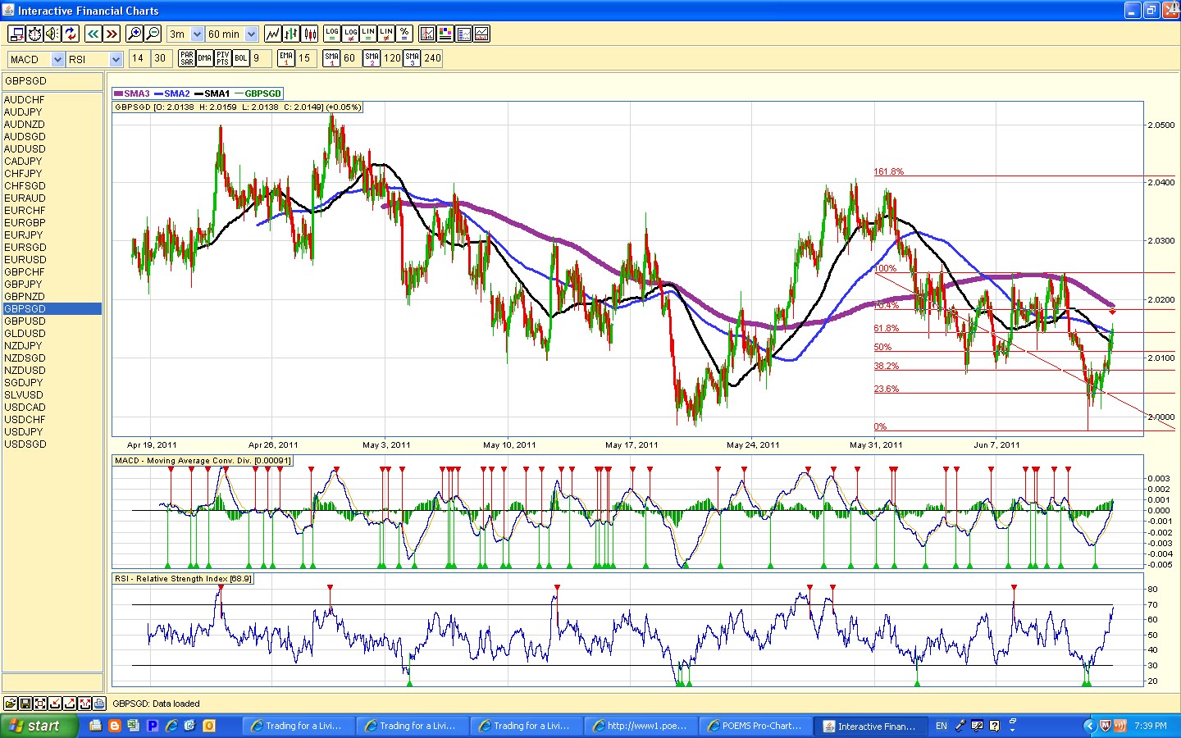Viewport: 1181px width, 738px height.
Task: Click the SMA2 blue legend swatch
Action: point(158,93)
